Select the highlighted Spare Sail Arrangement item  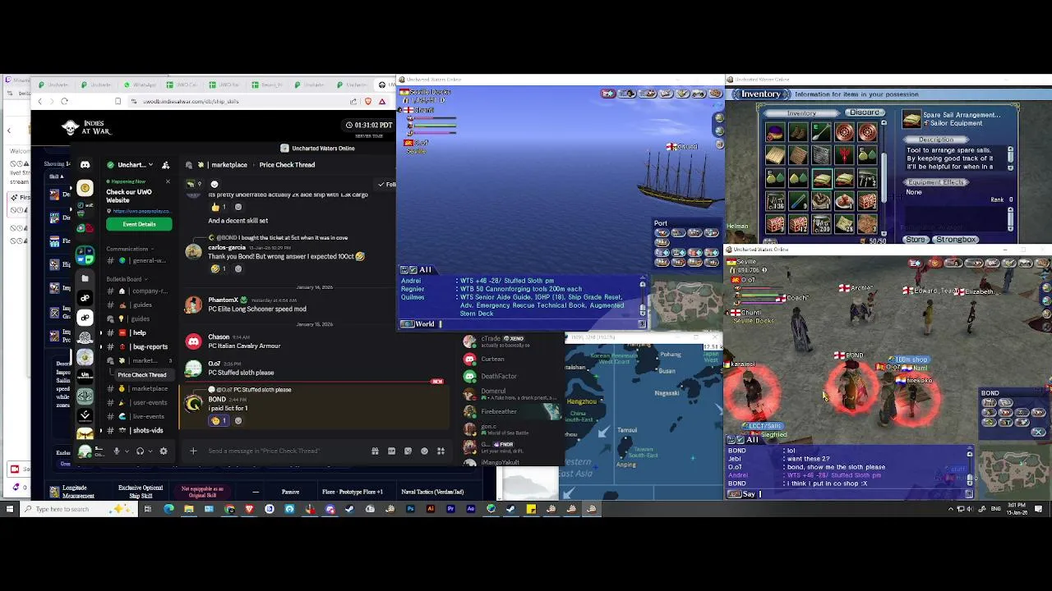(x=822, y=178)
